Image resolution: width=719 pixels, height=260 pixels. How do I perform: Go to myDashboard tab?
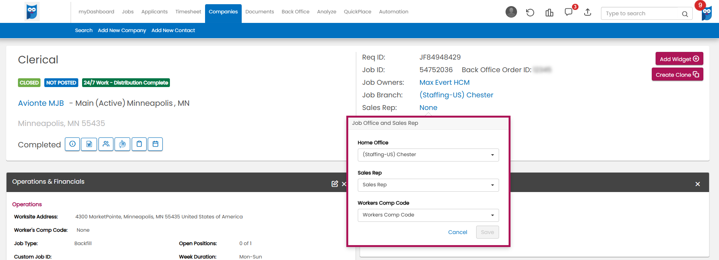click(96, 12)
